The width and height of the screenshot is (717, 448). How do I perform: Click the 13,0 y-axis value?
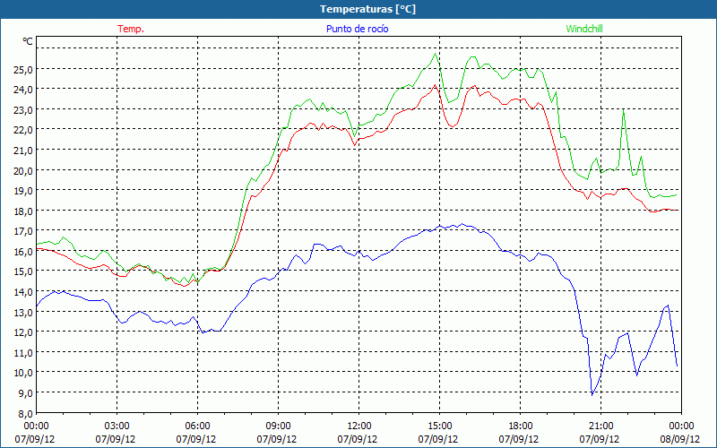tap(24, 312)
